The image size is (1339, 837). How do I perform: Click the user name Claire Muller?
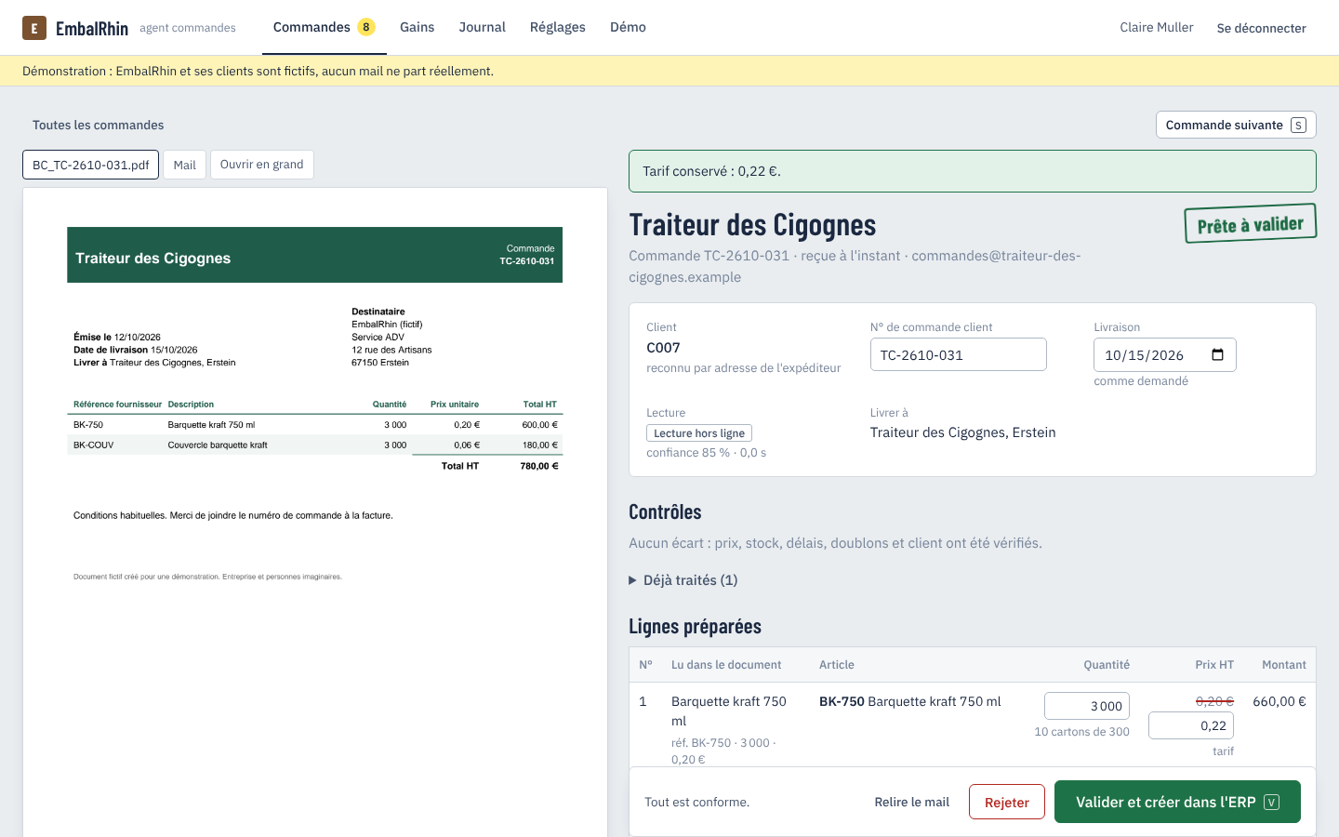(x=1156, y=27)
